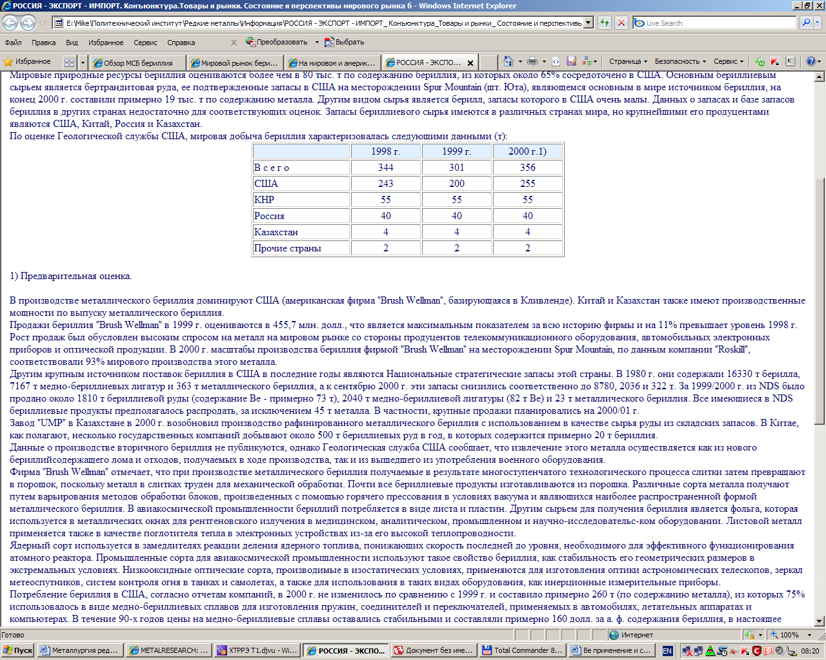Open the Правка menu

(43, 43)
